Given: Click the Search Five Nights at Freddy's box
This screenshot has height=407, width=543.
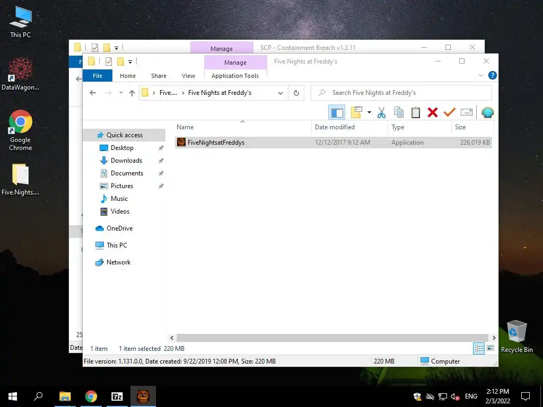Looking at the screenshot, I should click(x=401, y=93).
